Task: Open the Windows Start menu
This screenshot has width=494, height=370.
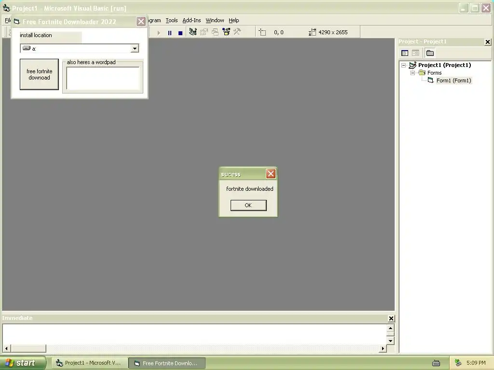Action: pos(23,363)
